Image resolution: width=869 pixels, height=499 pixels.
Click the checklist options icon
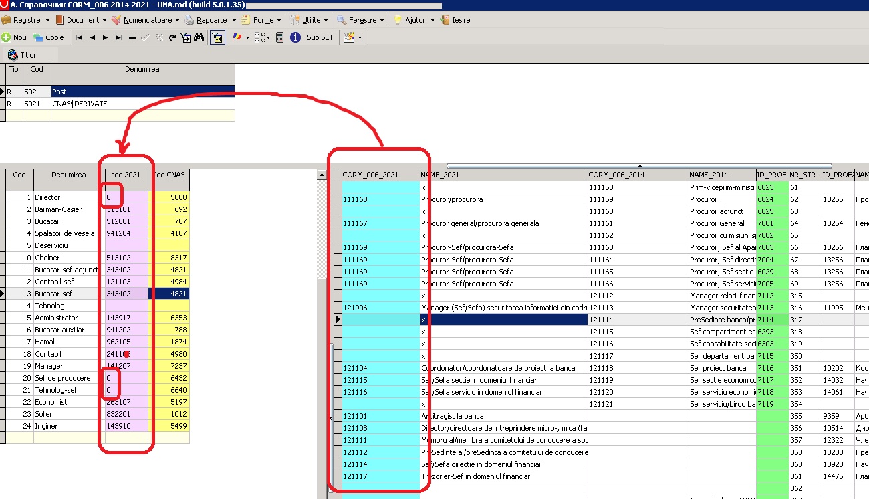click(x=260, y=37)
